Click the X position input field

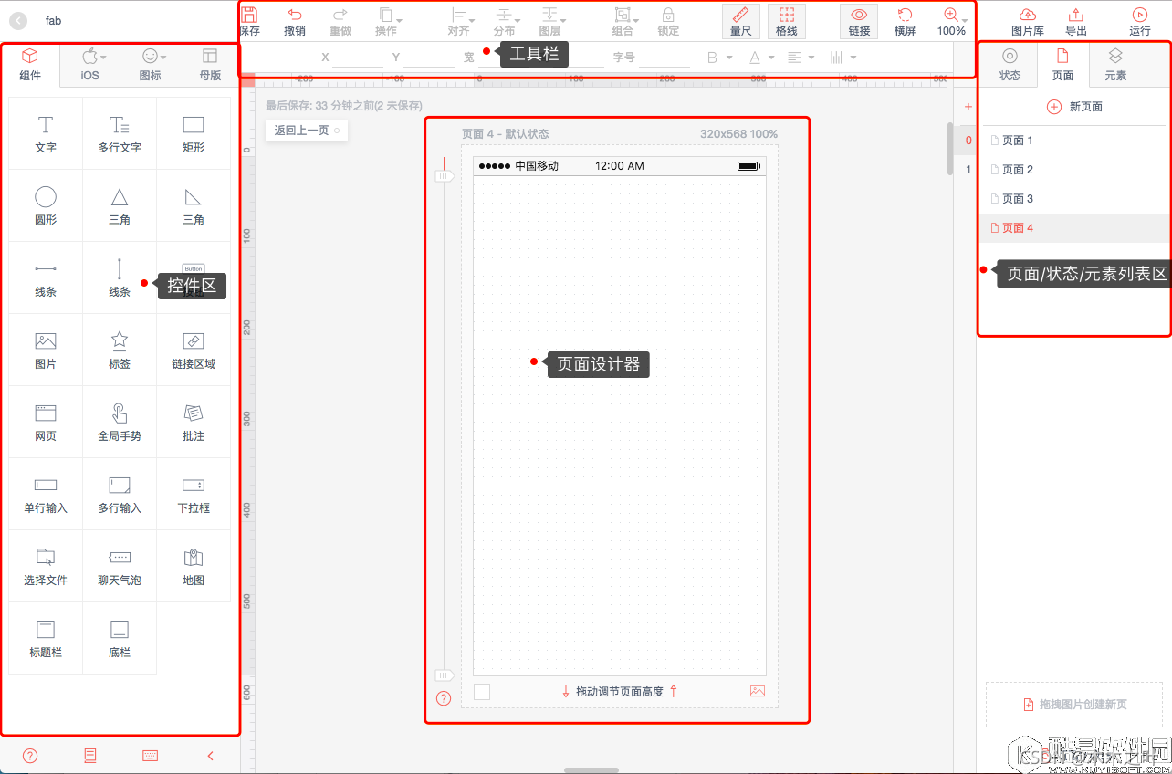click(358, 58)
